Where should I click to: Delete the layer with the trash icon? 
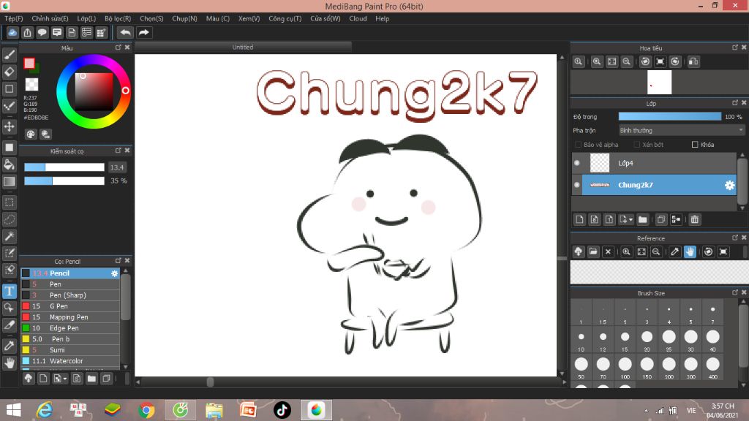point(695,219)
